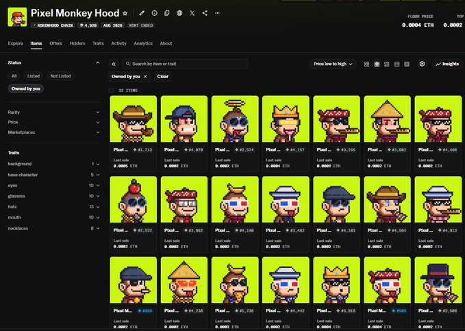Open the crowned monkey image ranked #4,157
This screenshot has height=331, width=465.
click(286, 119)
